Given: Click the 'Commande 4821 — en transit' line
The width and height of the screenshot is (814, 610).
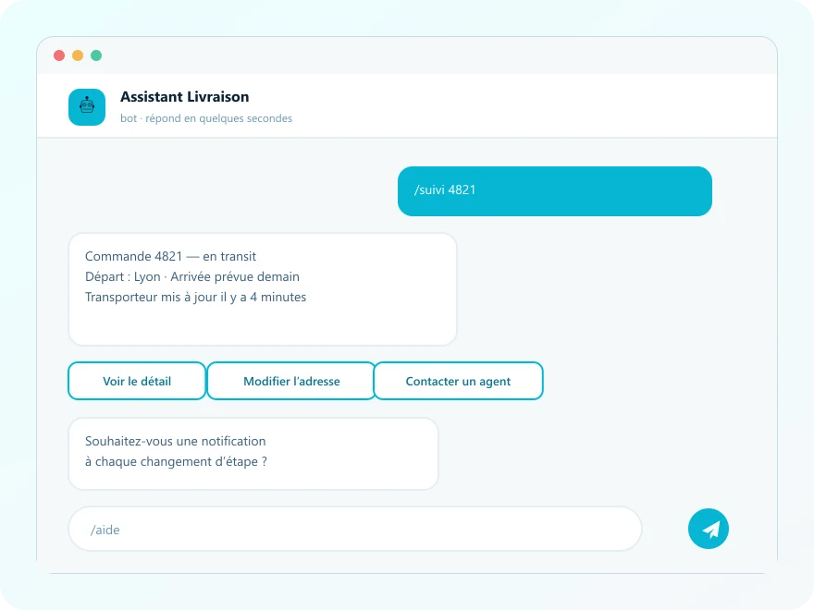Looking at the screenshot, I should (170, 256).
